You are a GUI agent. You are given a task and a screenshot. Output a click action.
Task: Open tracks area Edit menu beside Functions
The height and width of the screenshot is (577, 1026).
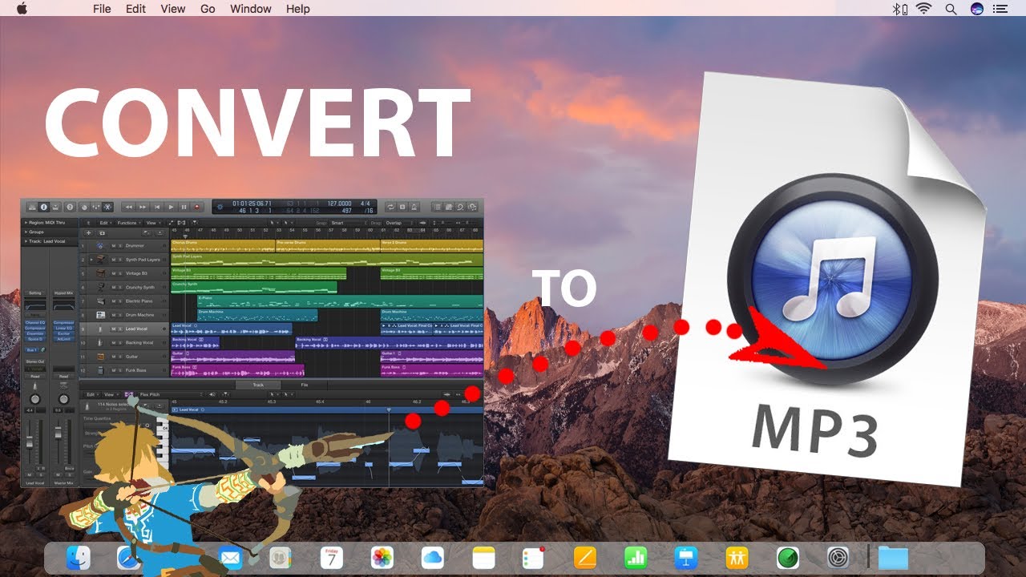pyautogui.click(x=105, y=223)
